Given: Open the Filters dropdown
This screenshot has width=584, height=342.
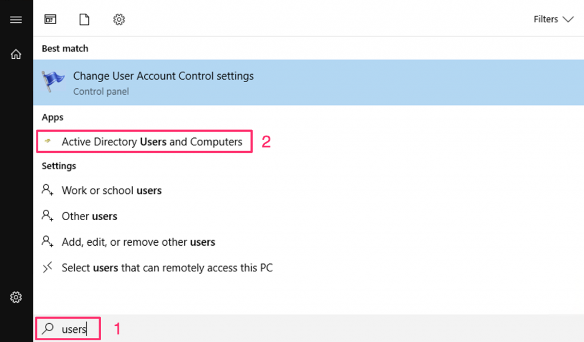Looking at the screenshot, I should point(553,19).
